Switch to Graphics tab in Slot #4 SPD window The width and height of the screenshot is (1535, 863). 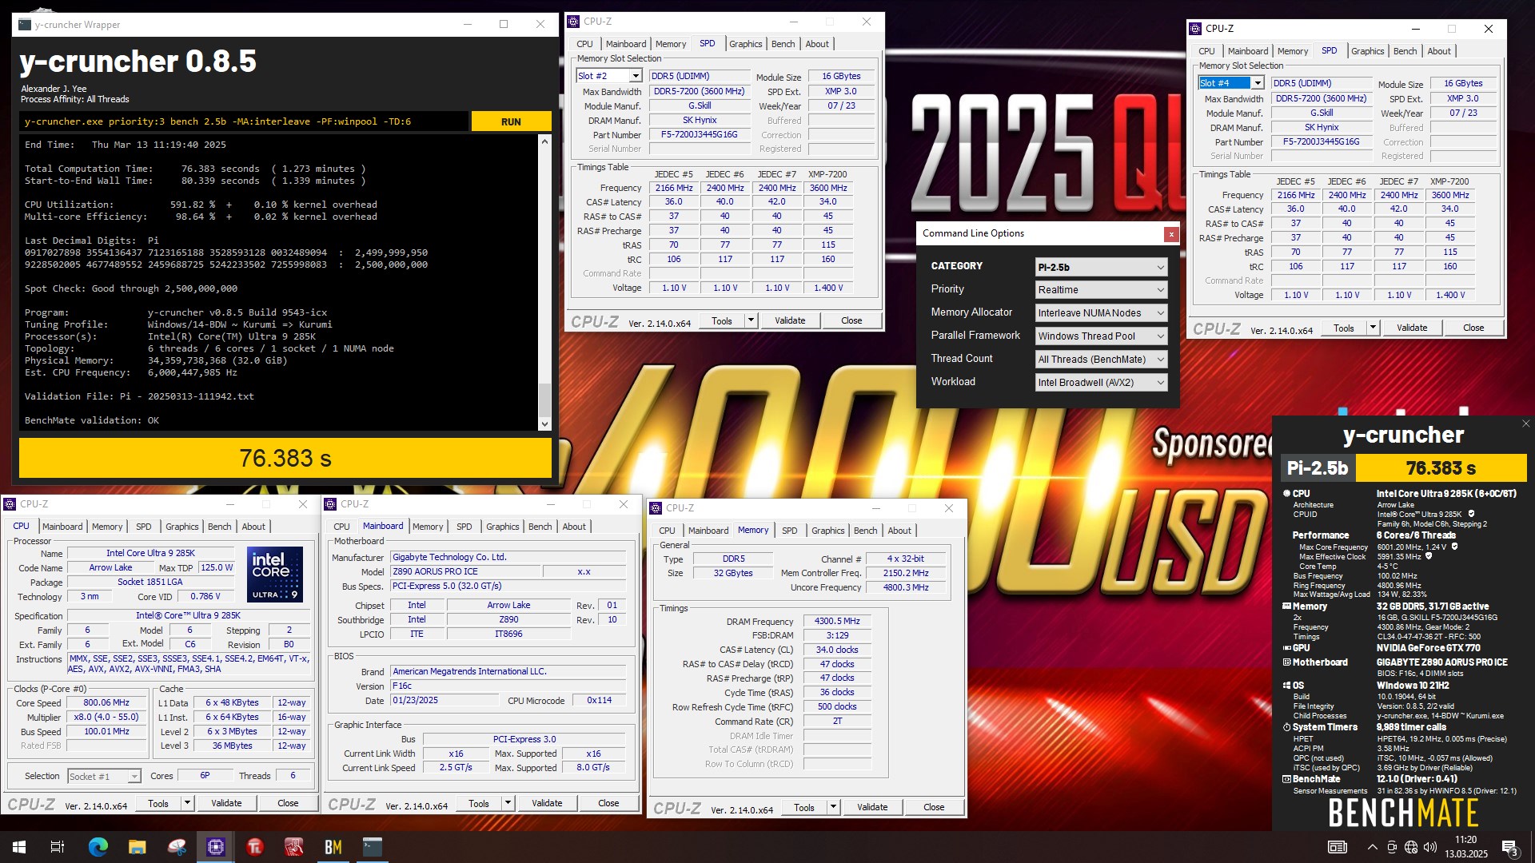[x=1367, y=51]
